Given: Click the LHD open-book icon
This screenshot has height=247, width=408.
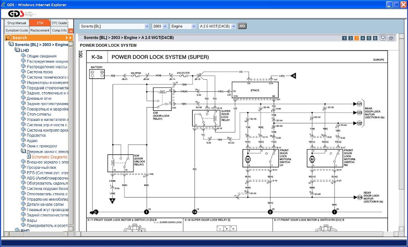Looking at the screenshot, I should click(17, 50).
